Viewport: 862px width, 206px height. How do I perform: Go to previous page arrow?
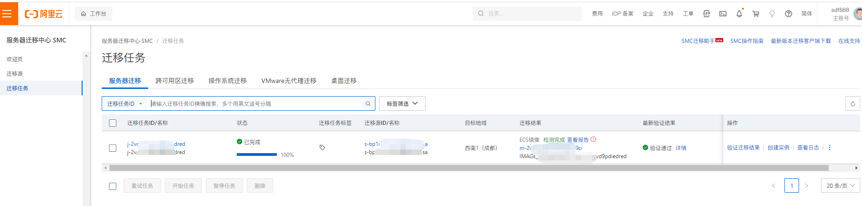pyautogui.click(x=774, y=185)
